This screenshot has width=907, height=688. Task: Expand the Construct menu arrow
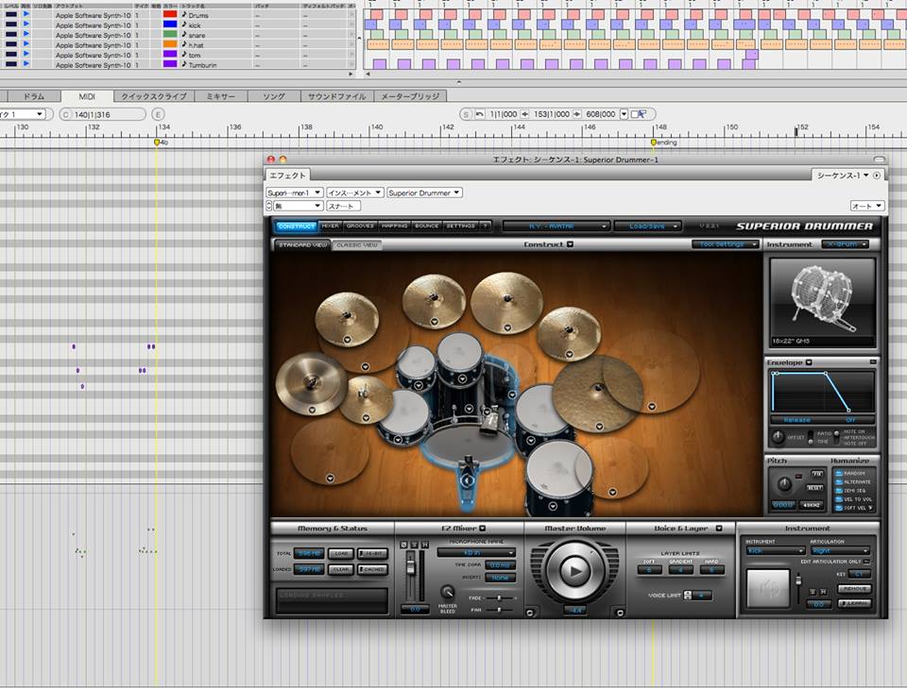click(570, 244)
